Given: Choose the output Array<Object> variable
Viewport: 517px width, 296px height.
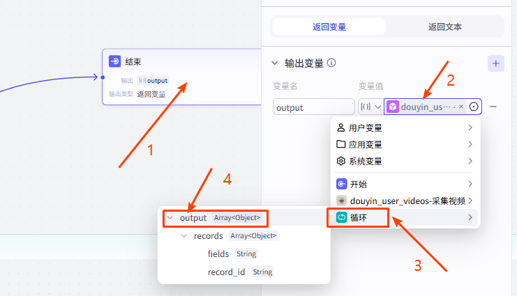Looking at the screenshot, I should (244, 217).
